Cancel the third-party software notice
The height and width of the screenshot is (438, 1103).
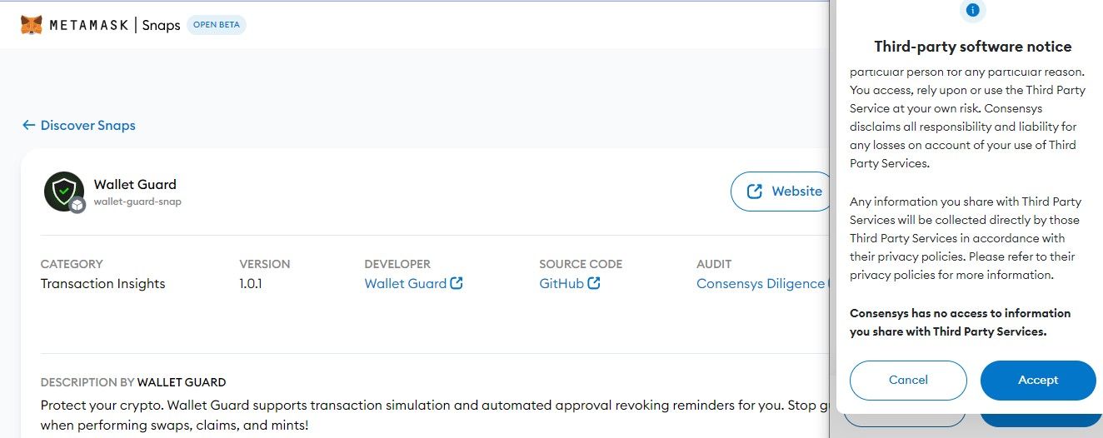[908, 381]
